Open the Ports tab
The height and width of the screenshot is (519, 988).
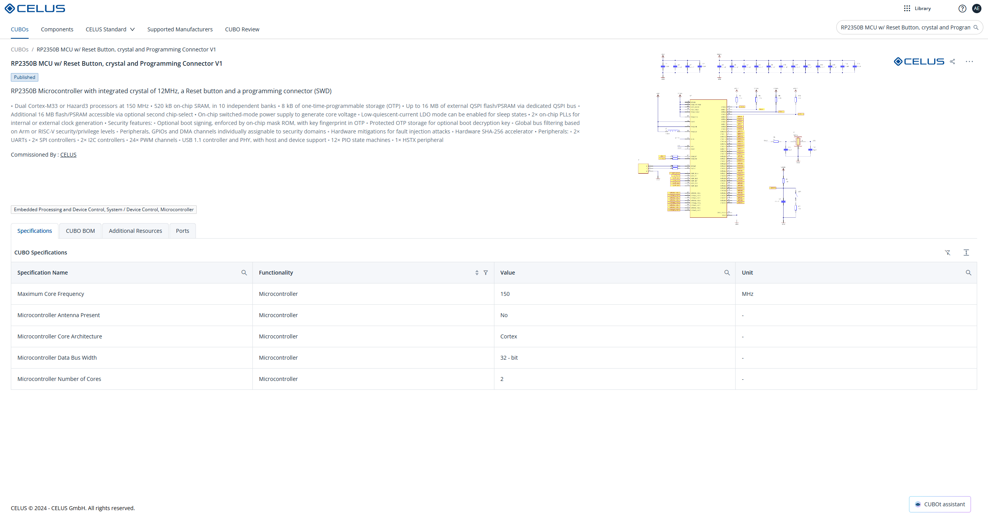tap(182, 231)
